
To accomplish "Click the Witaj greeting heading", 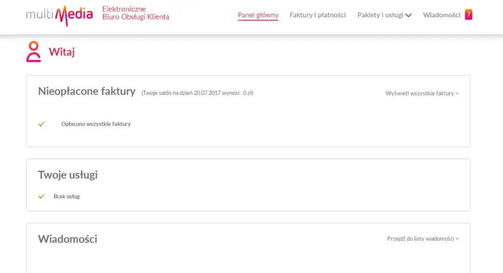I will point(61,52).
